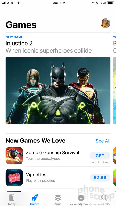Tap the Wi-Fi status icon
The width and height of the screenshot is (116, 206).
tap(19, 3)
